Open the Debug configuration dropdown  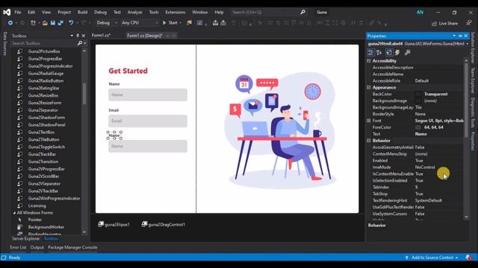tap(107, 23)
